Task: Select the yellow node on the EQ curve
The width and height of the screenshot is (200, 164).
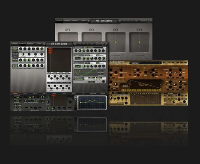Action: click(x=81, y=102)
